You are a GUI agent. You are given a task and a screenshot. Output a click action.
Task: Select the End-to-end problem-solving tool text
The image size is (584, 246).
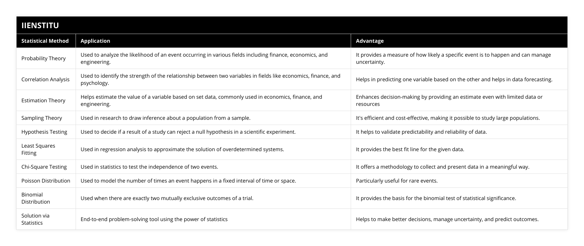[x=154, y=219]
